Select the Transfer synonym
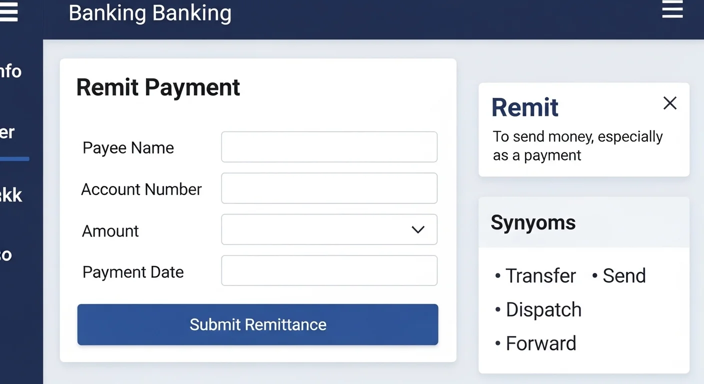The width and height of the screenshot is (704, 384). (x=540, y=275)
